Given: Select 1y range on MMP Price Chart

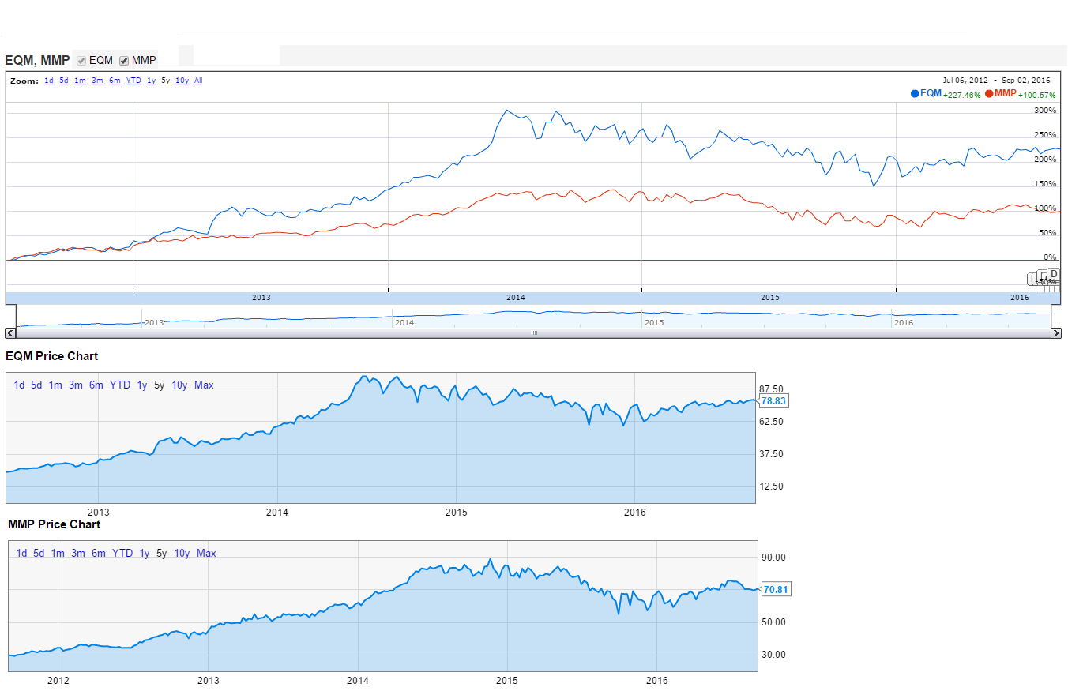Looking at the screenshot, I should pos(145,554).
